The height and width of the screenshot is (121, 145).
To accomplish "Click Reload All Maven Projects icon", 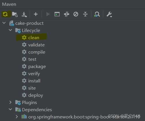I will pos(5,14).
